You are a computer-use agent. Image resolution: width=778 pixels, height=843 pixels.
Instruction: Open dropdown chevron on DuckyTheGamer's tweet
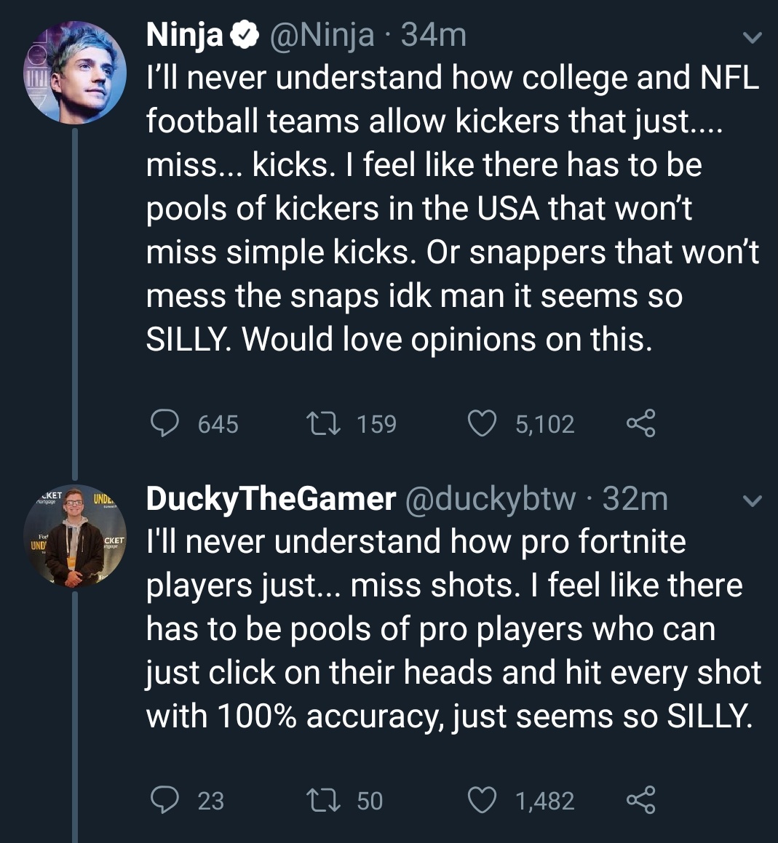pos(753,500)
